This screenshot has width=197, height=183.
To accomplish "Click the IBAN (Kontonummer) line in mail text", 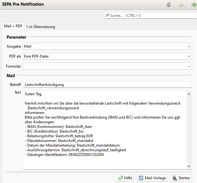I will [x=58, y=127].
